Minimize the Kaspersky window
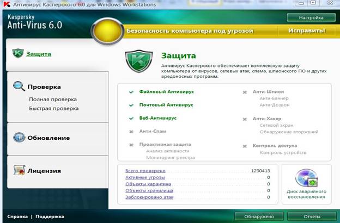 [x=301, y=3]
